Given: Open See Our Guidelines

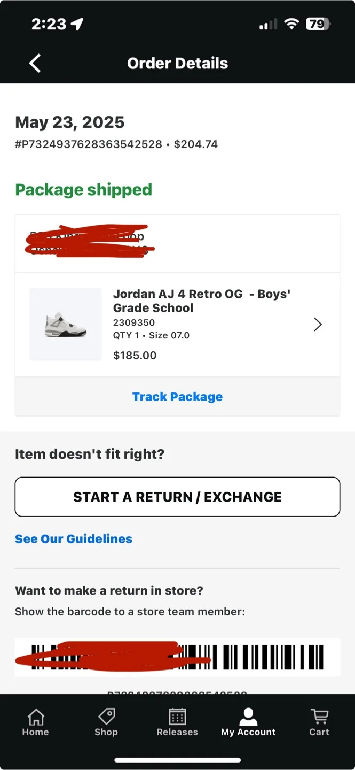Looking at the screenshot, I should (x=73, y=538).
